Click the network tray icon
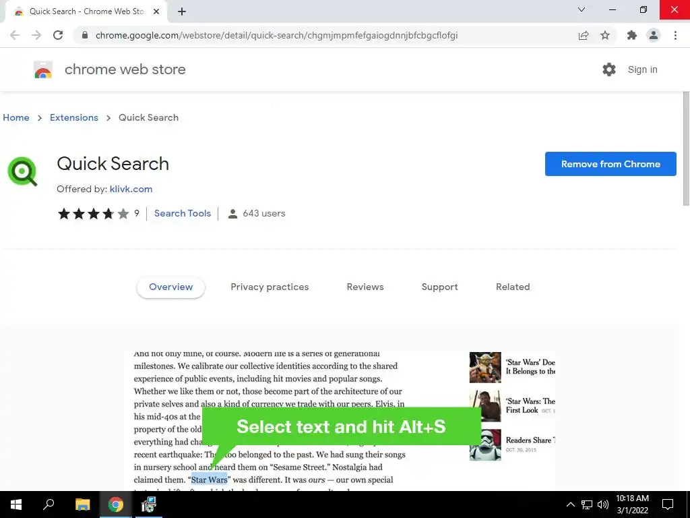The height and width of the screenshot is (518, 690). click(x=587, y=505)
